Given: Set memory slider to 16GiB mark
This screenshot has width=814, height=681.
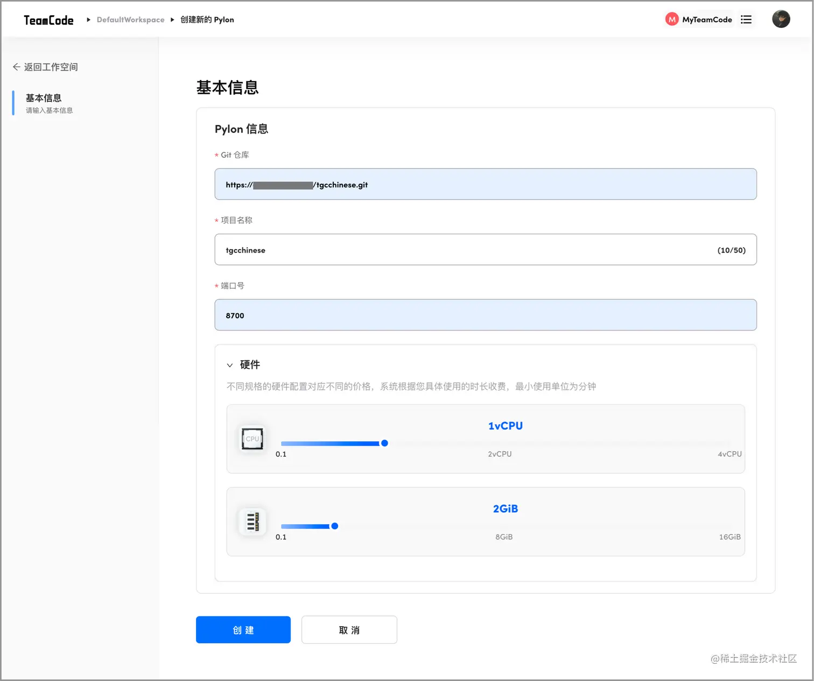Looking at the screenshot, I should pos(729,537).
